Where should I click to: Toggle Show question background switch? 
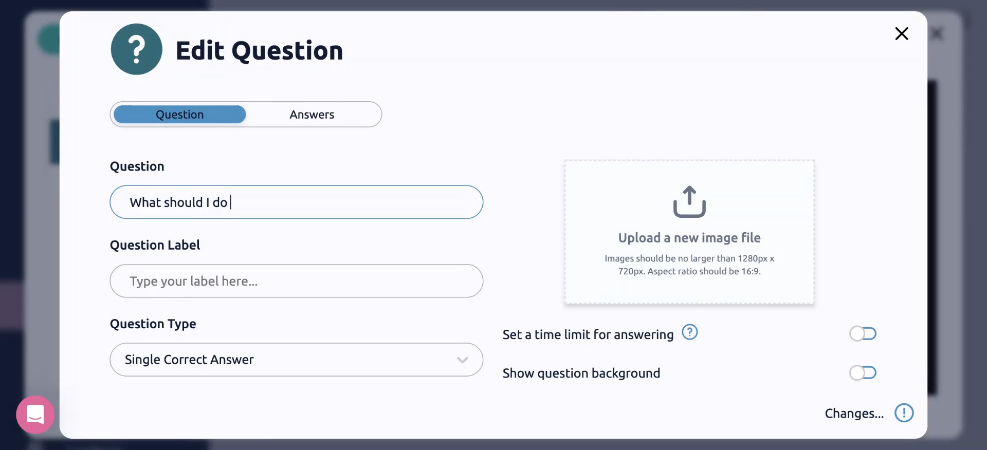click(x=863, y=373)
